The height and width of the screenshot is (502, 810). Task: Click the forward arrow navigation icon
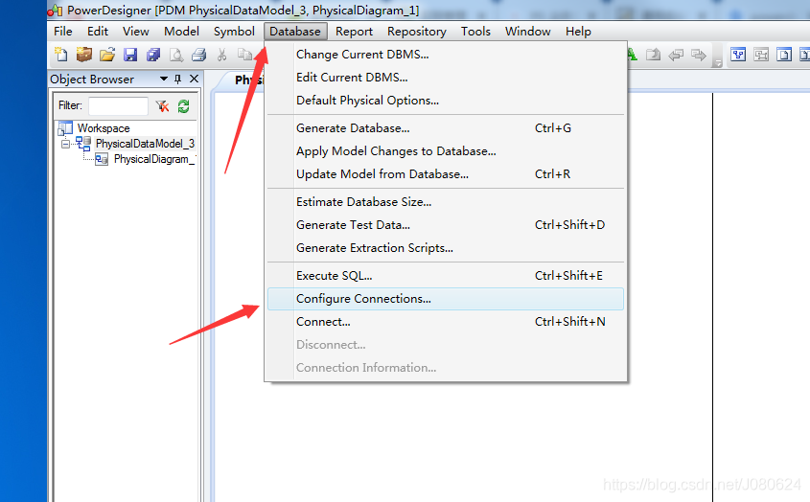click(x=699, y=55)
